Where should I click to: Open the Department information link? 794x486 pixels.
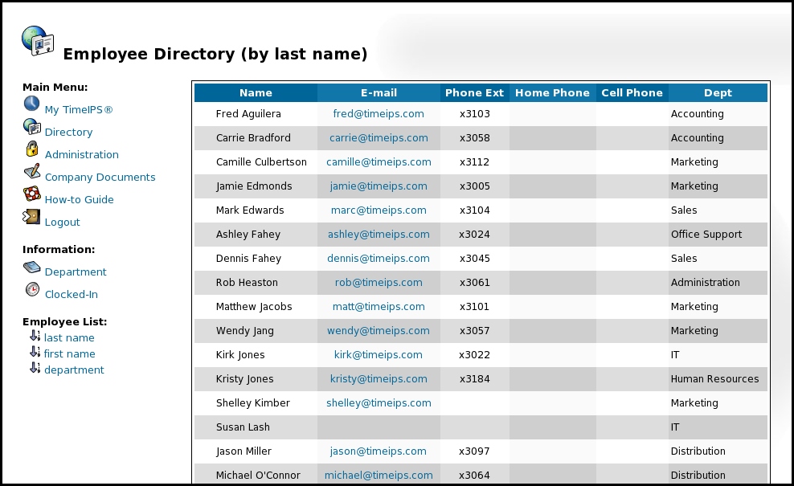coord(76,272)
